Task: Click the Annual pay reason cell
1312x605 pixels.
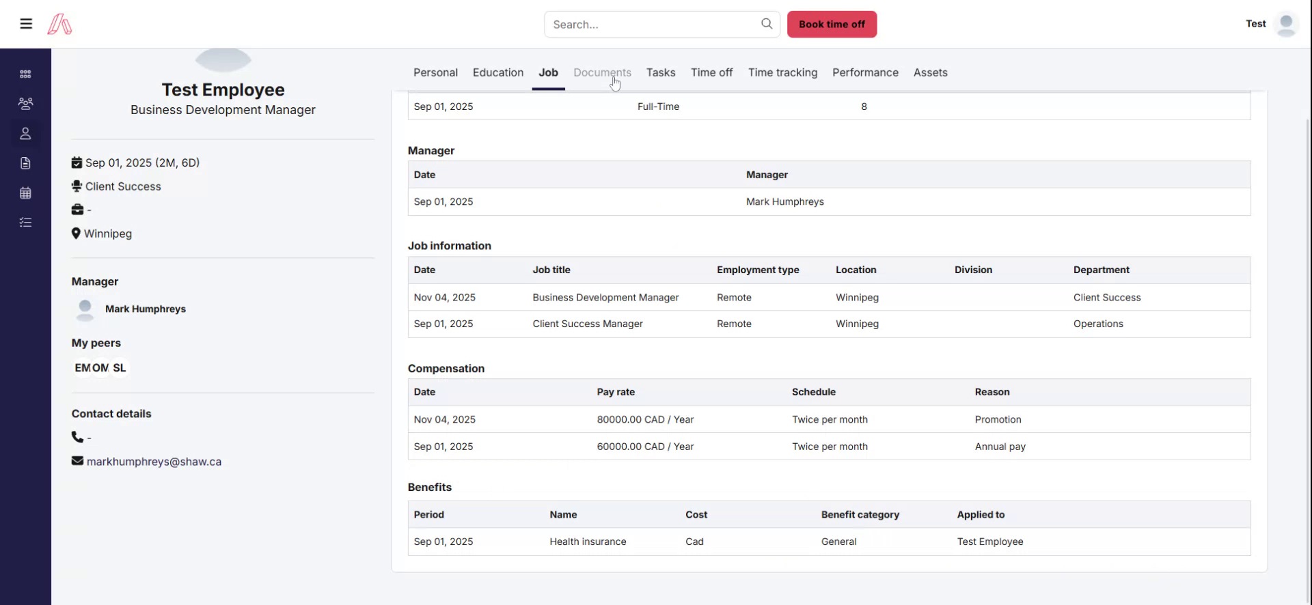Action: point(1000,447)
